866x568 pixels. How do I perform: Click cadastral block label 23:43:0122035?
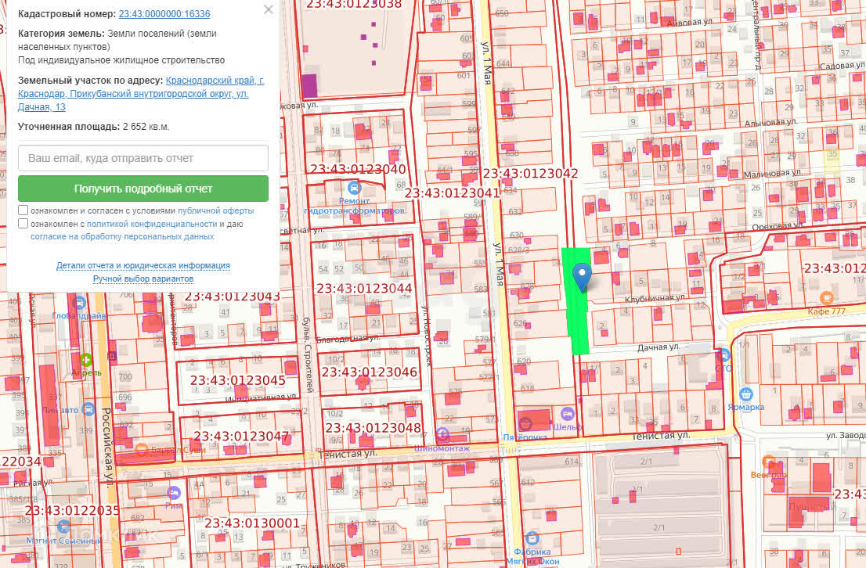pos(72,510)
